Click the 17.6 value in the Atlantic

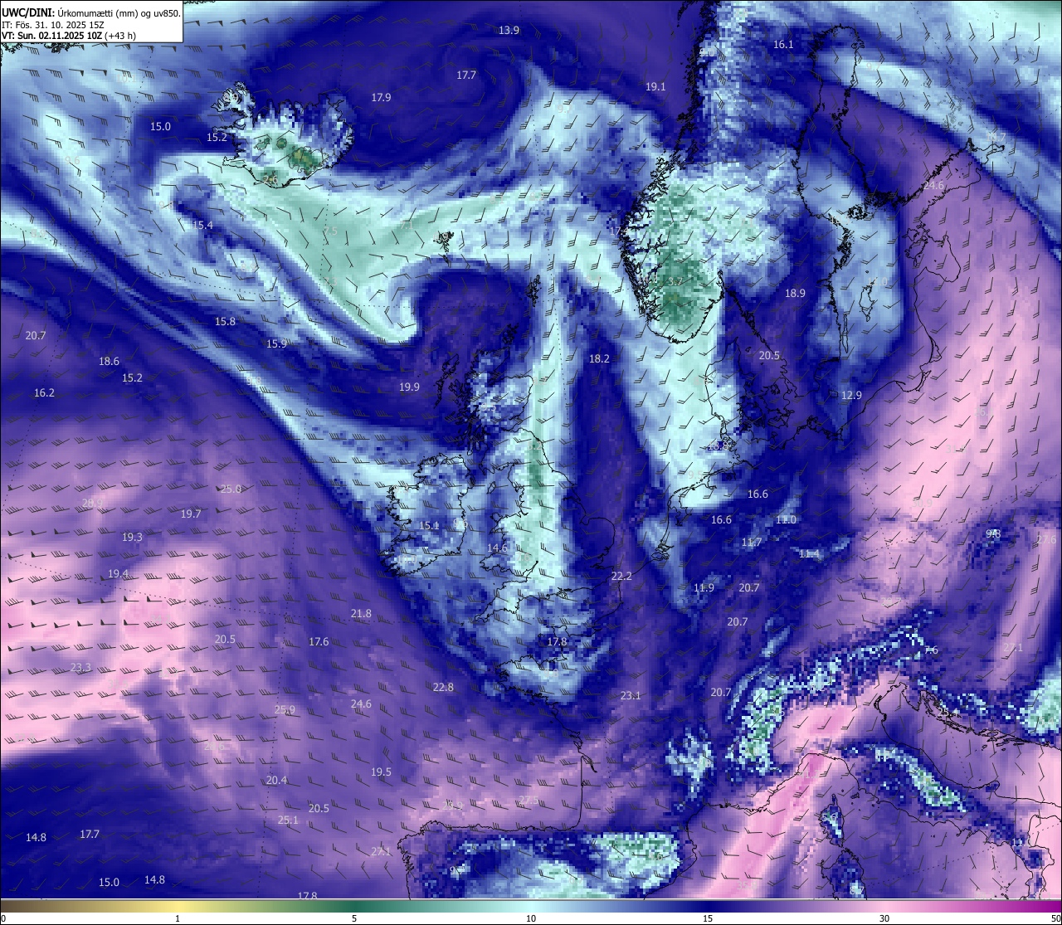pos(319,641)
